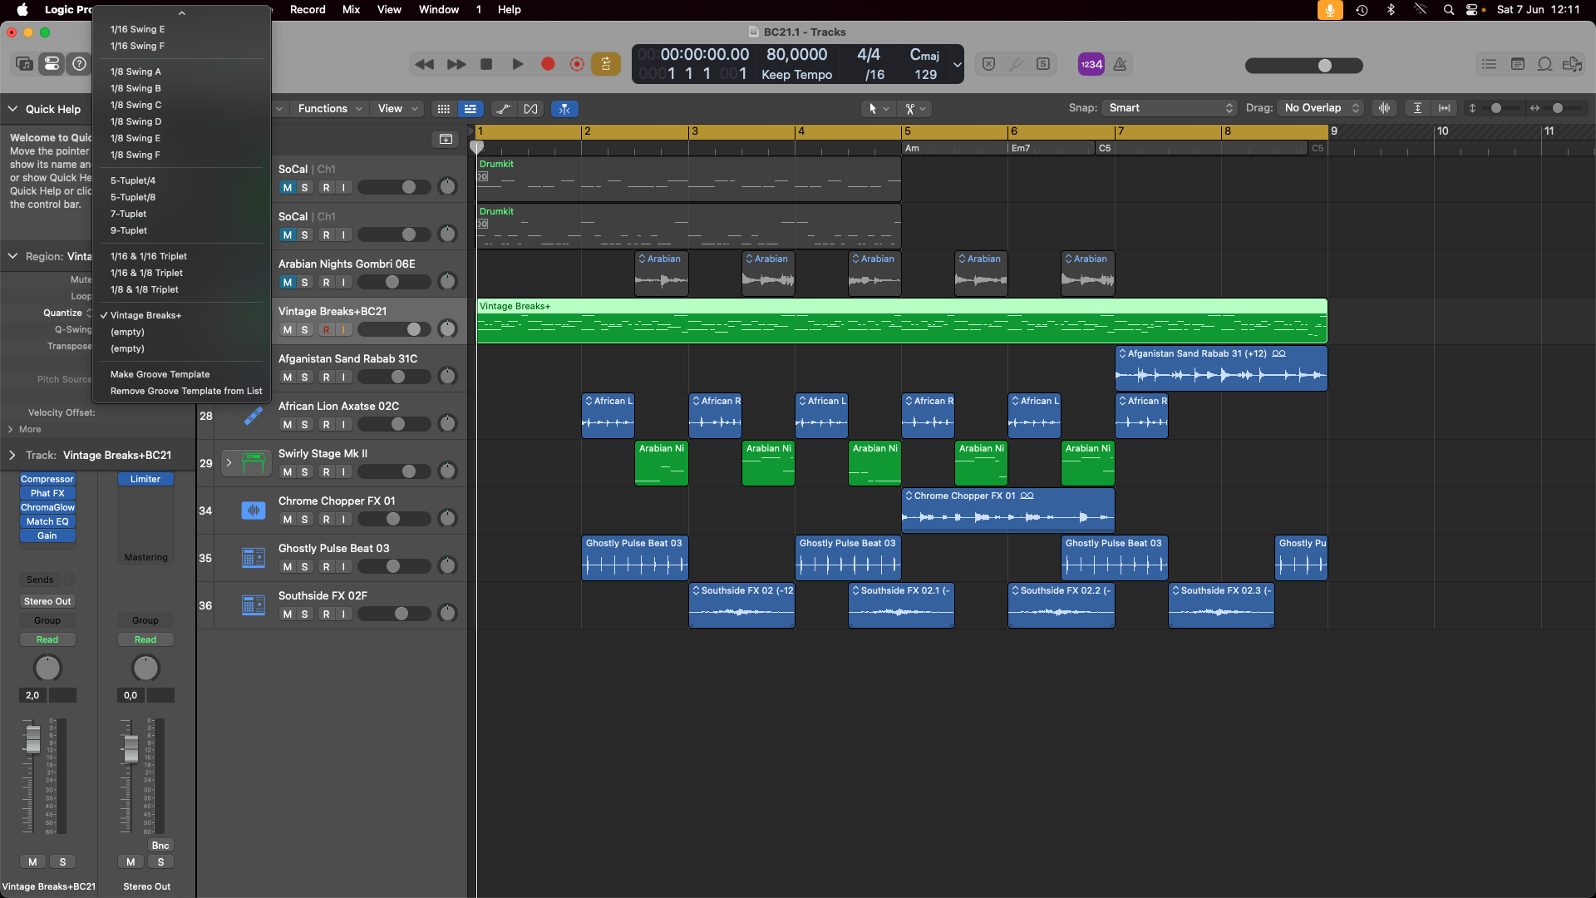Image resolution: width=1596 pixels, height=898 pixels.
Task: Open the List Editors icon
Action: 1489,64
